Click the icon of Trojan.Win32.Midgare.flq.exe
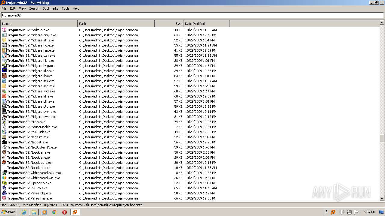The width and height of the screenshot is (385, 216). click(x=4, y=45)
